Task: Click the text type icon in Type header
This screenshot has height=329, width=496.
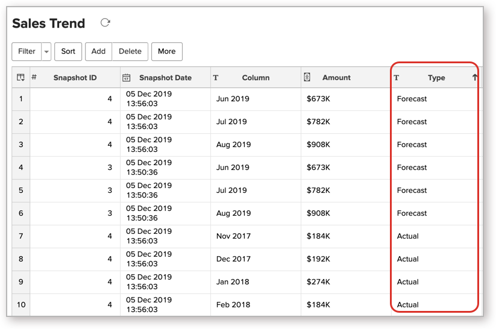Action: 397,78
